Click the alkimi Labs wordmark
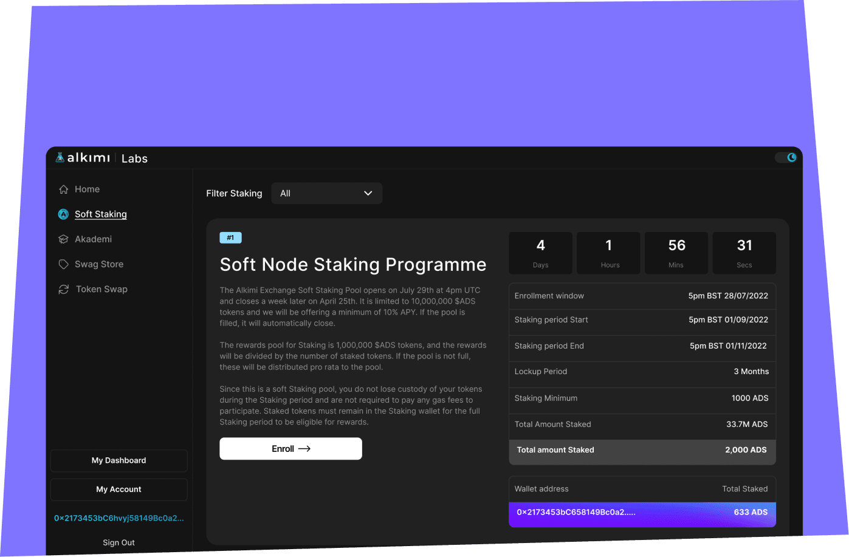849x557 pixels. click(x=107, y=158)
